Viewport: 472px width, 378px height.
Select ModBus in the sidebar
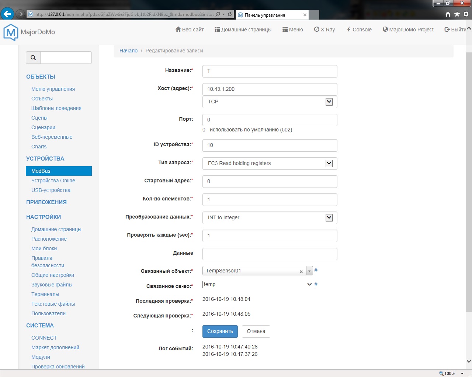[x=59, y=171]
